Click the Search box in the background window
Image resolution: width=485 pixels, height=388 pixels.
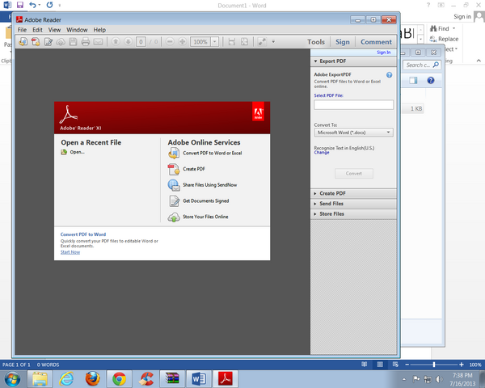click(x=422, y=65)
